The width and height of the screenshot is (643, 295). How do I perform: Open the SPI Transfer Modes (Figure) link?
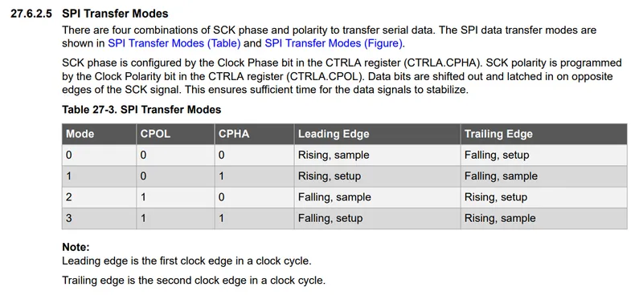coord(334,43)
